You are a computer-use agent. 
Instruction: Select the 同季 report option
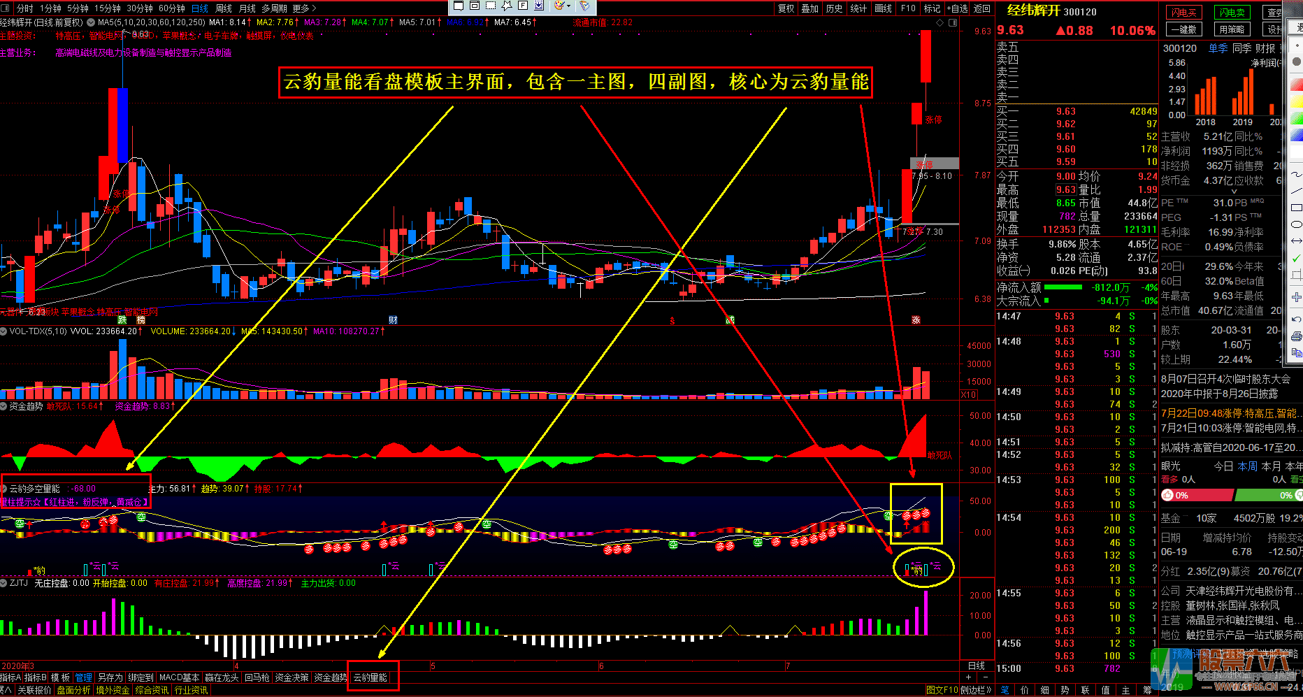pos(1241,48)
